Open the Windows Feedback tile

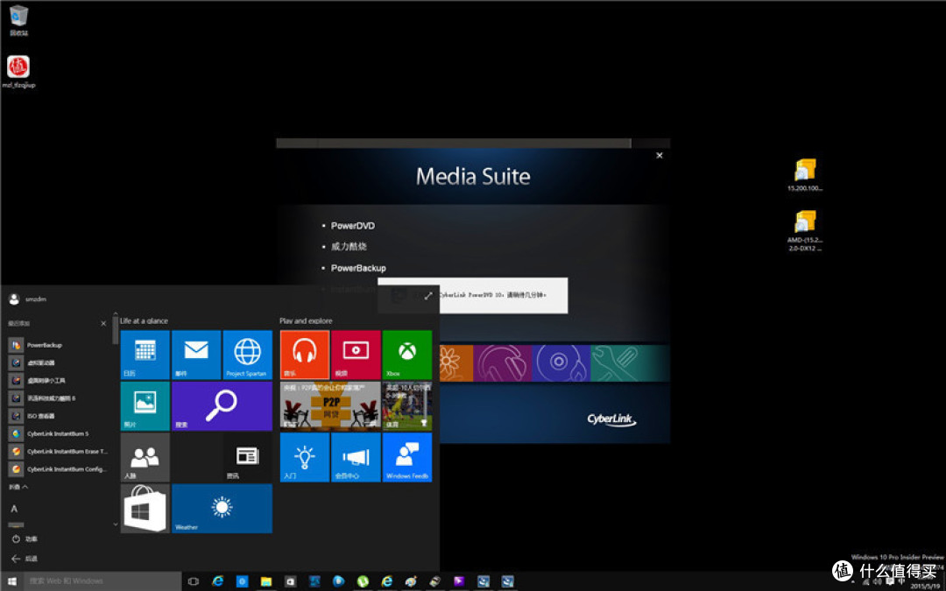tap(407, 457)
